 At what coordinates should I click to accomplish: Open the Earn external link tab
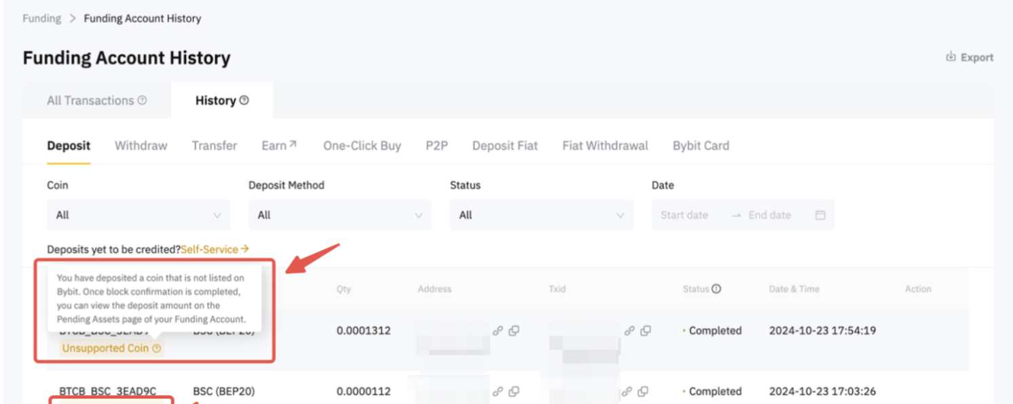point(278,146)
